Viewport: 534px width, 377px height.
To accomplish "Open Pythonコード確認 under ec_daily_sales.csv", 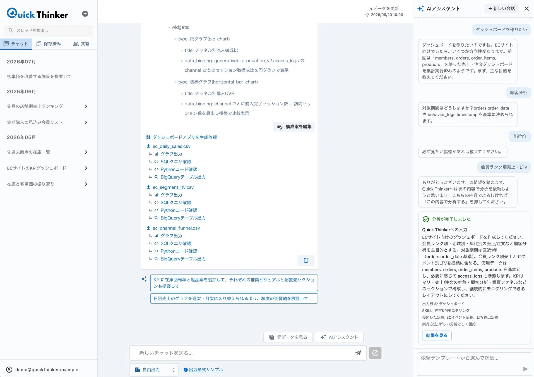I will (179, 169).
